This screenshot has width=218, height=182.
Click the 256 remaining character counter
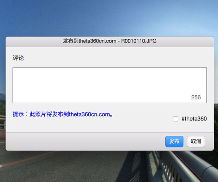pyautogui.click(x=196, y=97)
